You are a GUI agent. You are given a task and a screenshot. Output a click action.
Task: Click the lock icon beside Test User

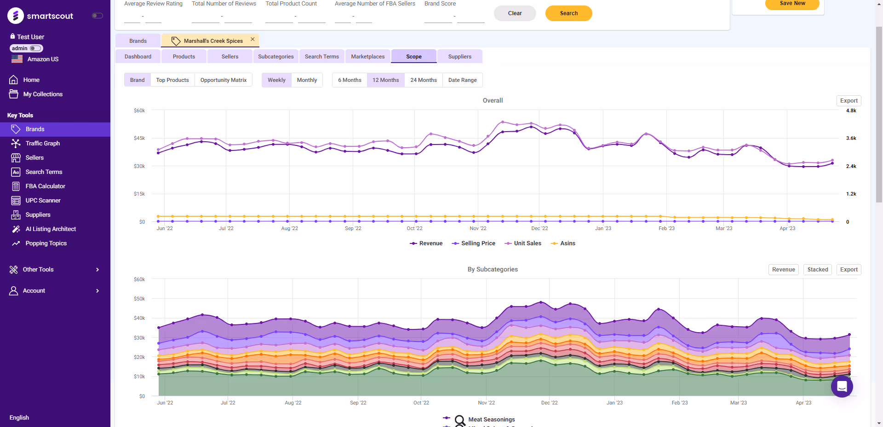pyautogui.click(x=12, y=36)
